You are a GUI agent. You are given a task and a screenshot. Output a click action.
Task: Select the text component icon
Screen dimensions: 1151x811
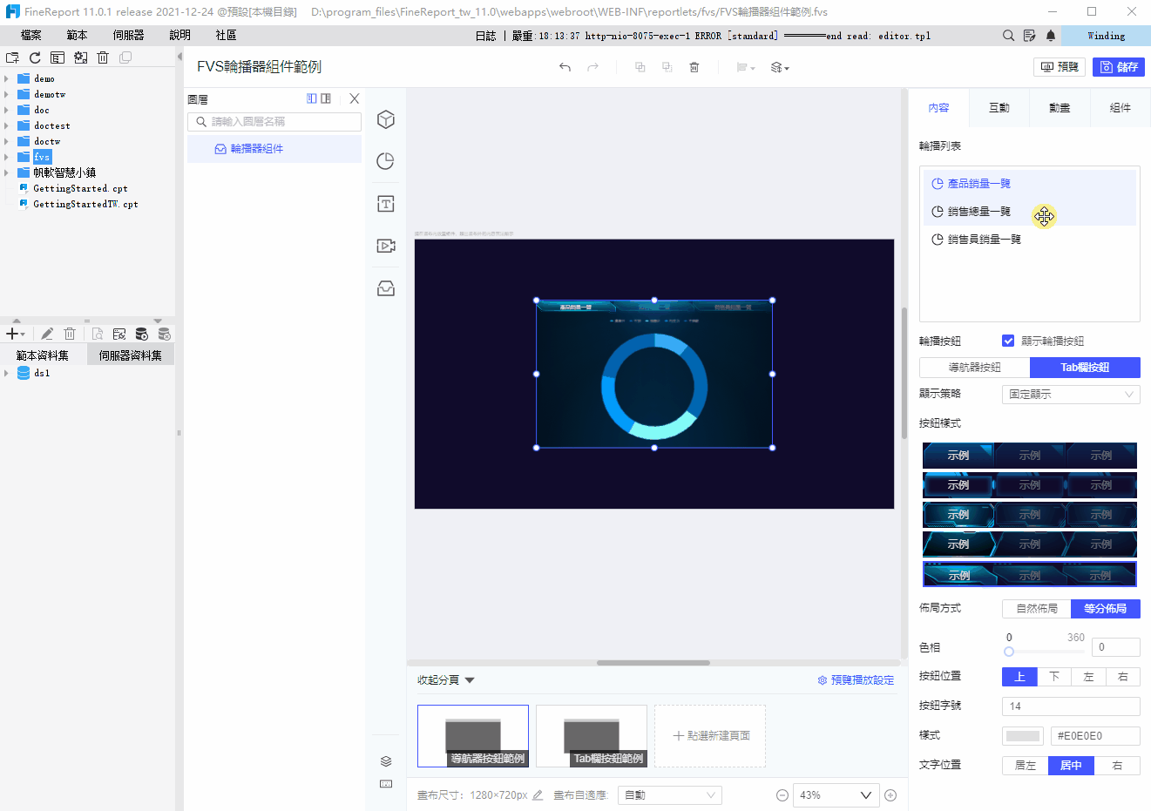click(x=386, y=204)
